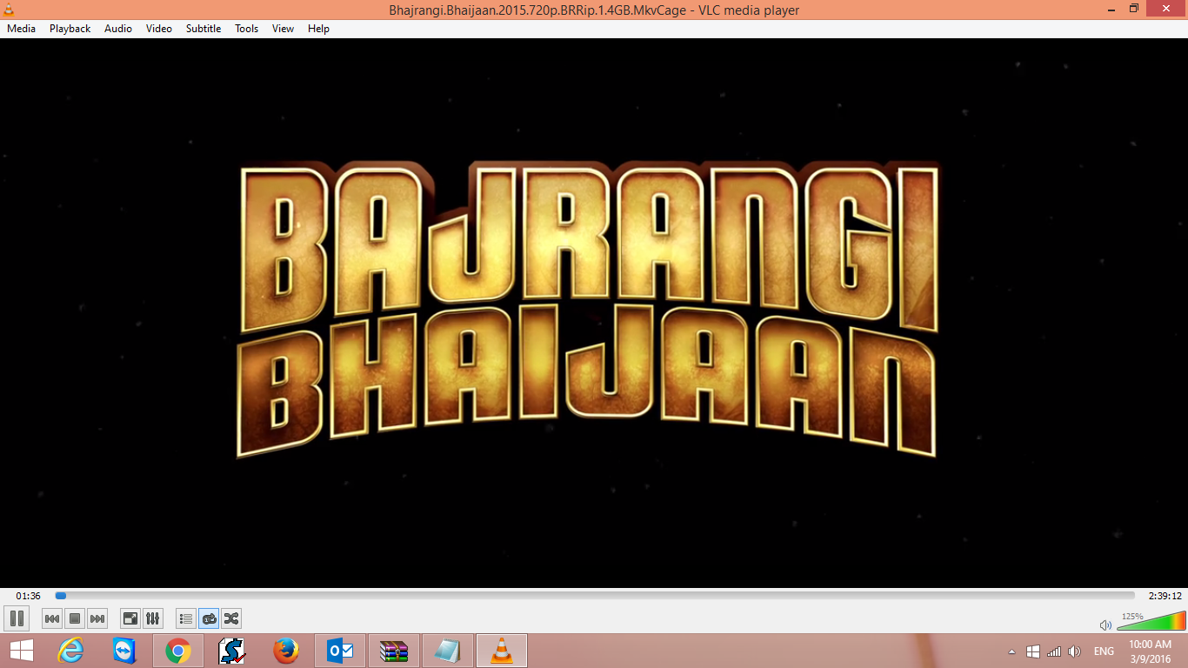Open the Media menu
1188x668 pixels.
[22, 29]
